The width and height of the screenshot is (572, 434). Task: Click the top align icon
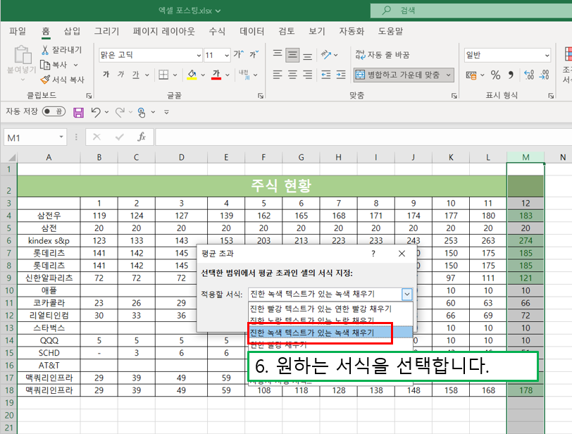click(278, 55)
